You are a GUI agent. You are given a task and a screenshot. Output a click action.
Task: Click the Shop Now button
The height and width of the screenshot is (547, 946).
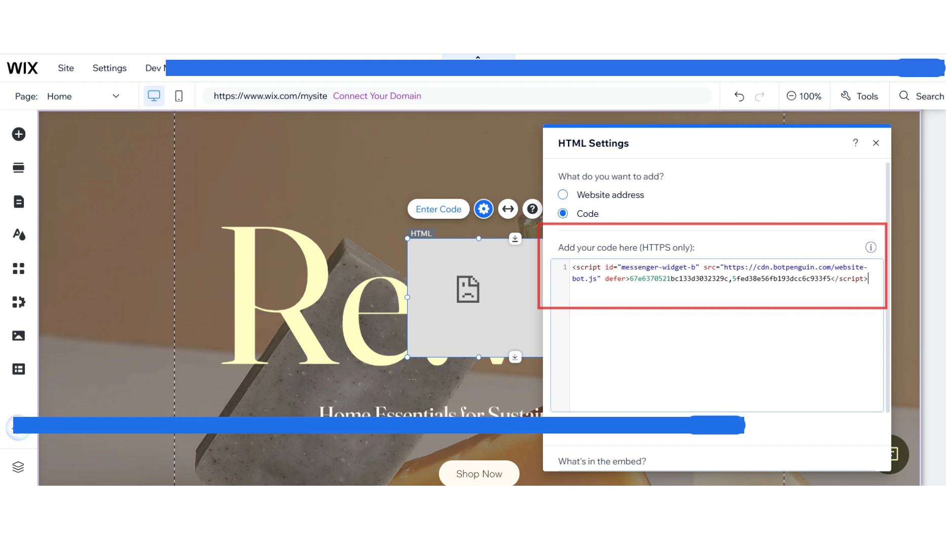click(479, 474)
